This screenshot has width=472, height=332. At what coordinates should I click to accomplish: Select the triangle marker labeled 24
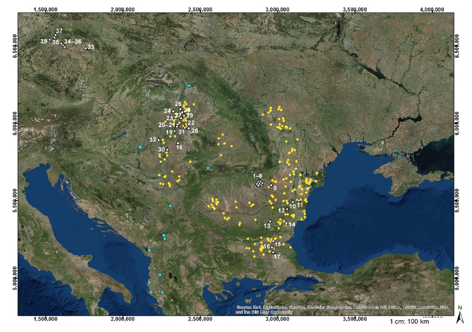pyautogui.click(x=173, y=111)
